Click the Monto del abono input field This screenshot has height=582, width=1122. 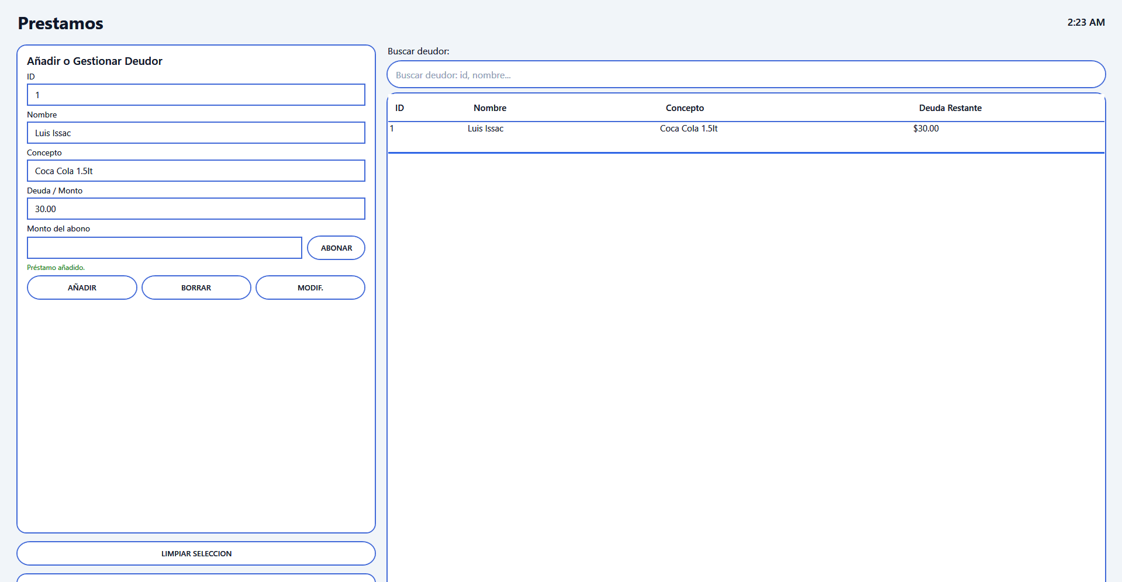click(x=164, y=248)
